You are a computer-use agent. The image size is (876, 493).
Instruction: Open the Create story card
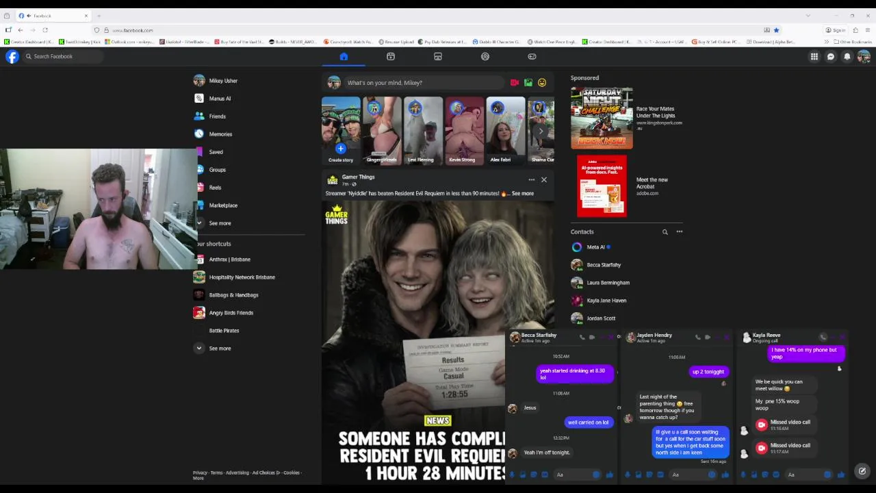[x=341, y=131]
